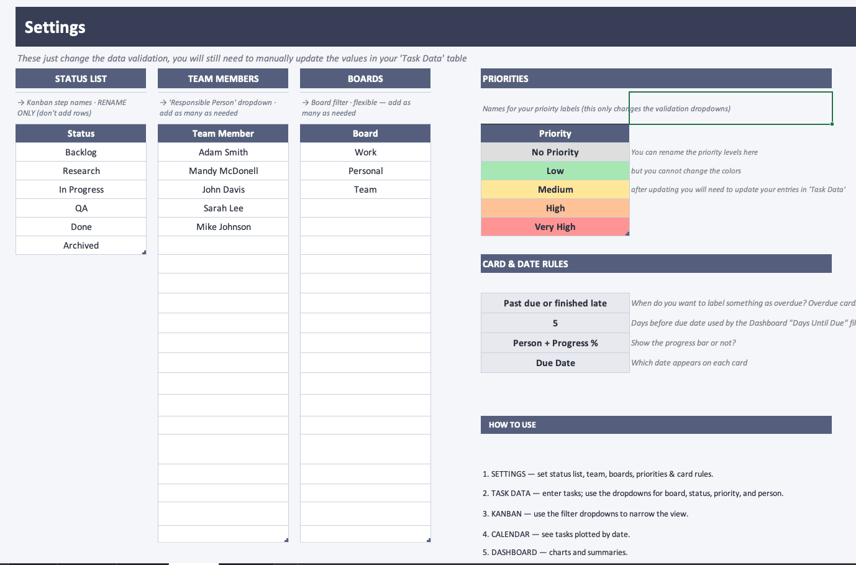Screen dimensions: 856x565
Task: Select the Adam Smith team member cell
Action: [x=223, y=152]
